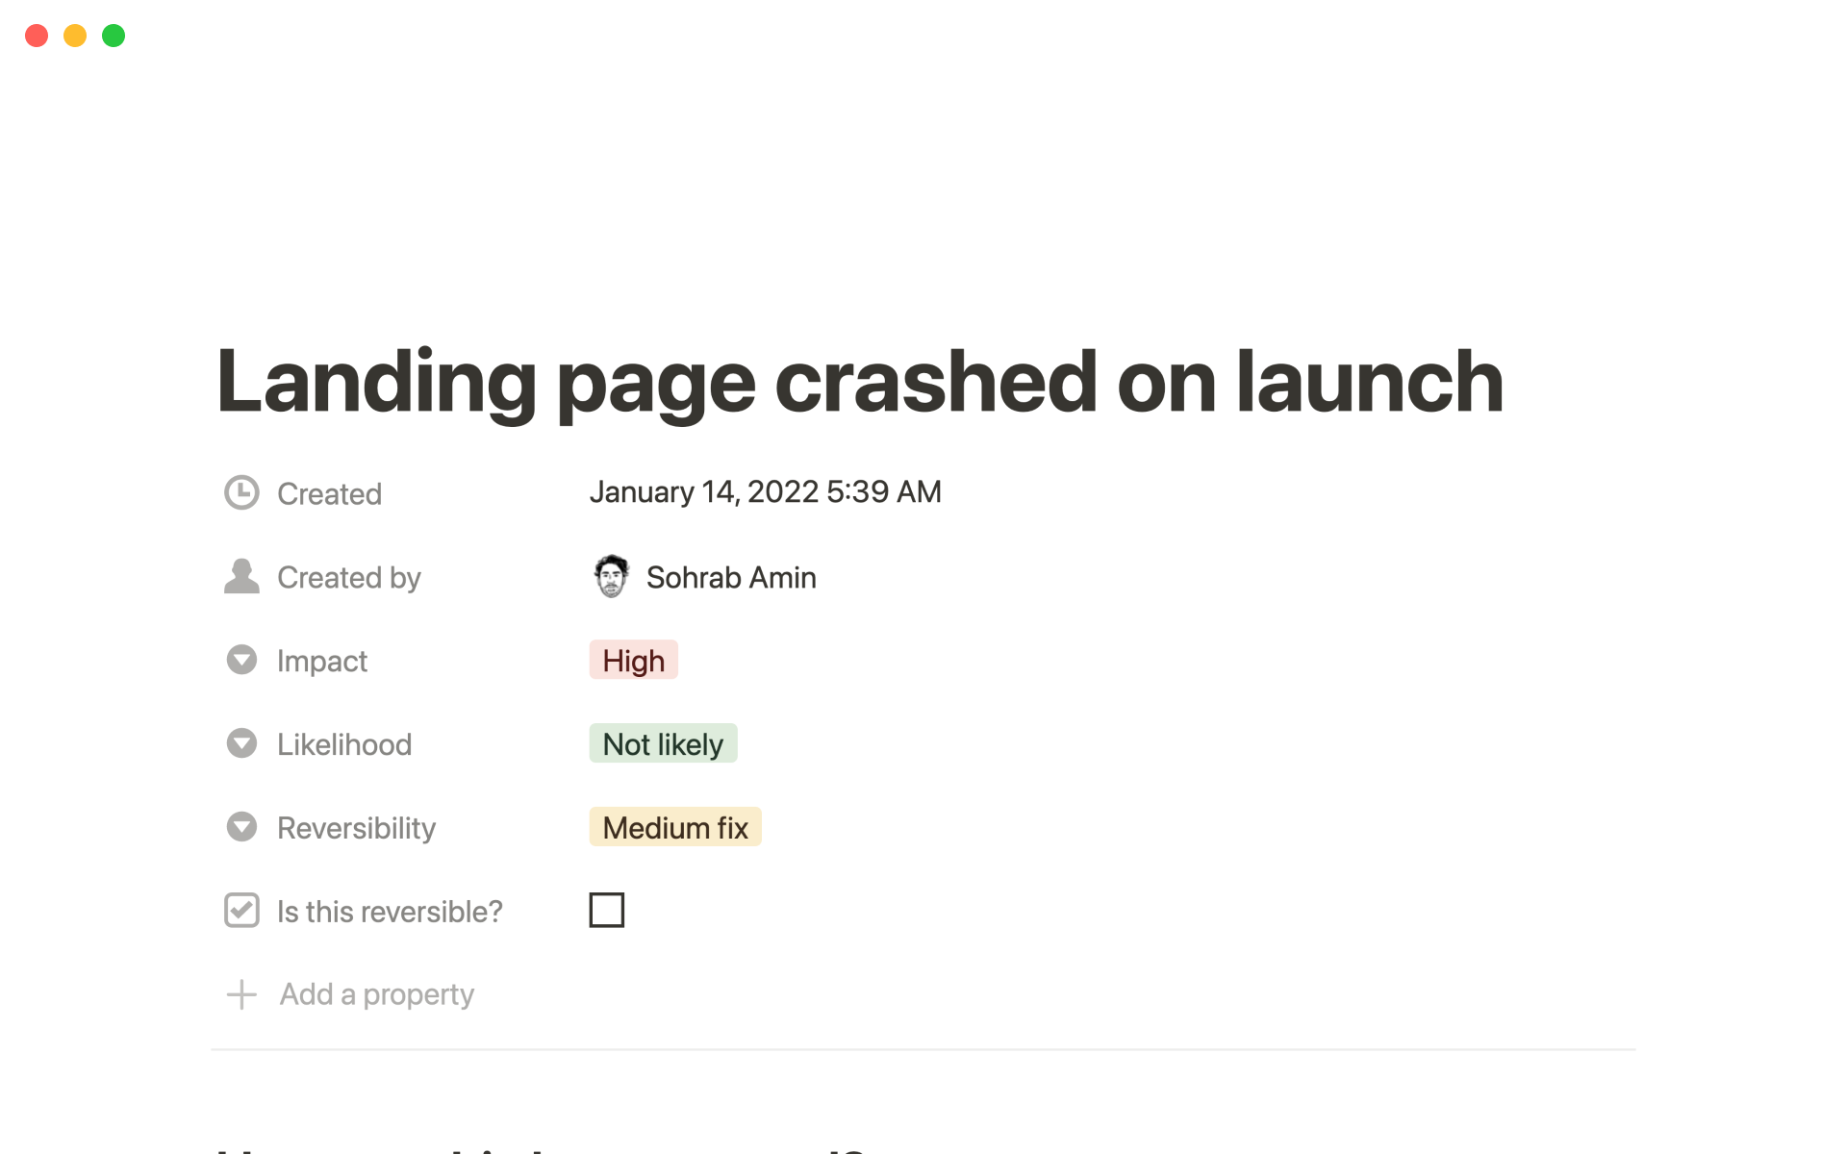1847x1154 pixels.
Task: Open the Not likely likelihood selector
Action: point(663,744)
